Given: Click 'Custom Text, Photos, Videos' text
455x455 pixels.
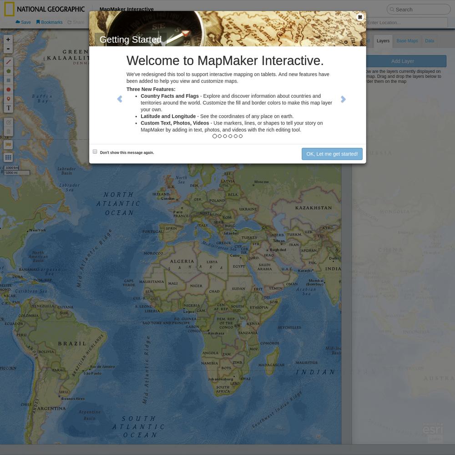Looking at the screenshot, I should click(175, 123).
